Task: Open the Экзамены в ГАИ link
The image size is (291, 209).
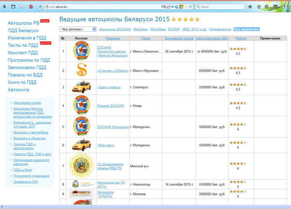Action: coord(26,182)
